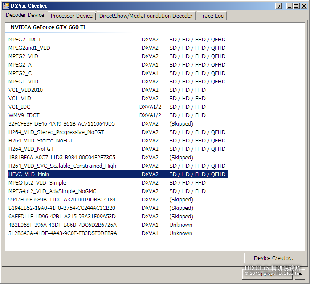Select the MPEG2_IDCT row
The image size is (310, 284).
point(118,40)
